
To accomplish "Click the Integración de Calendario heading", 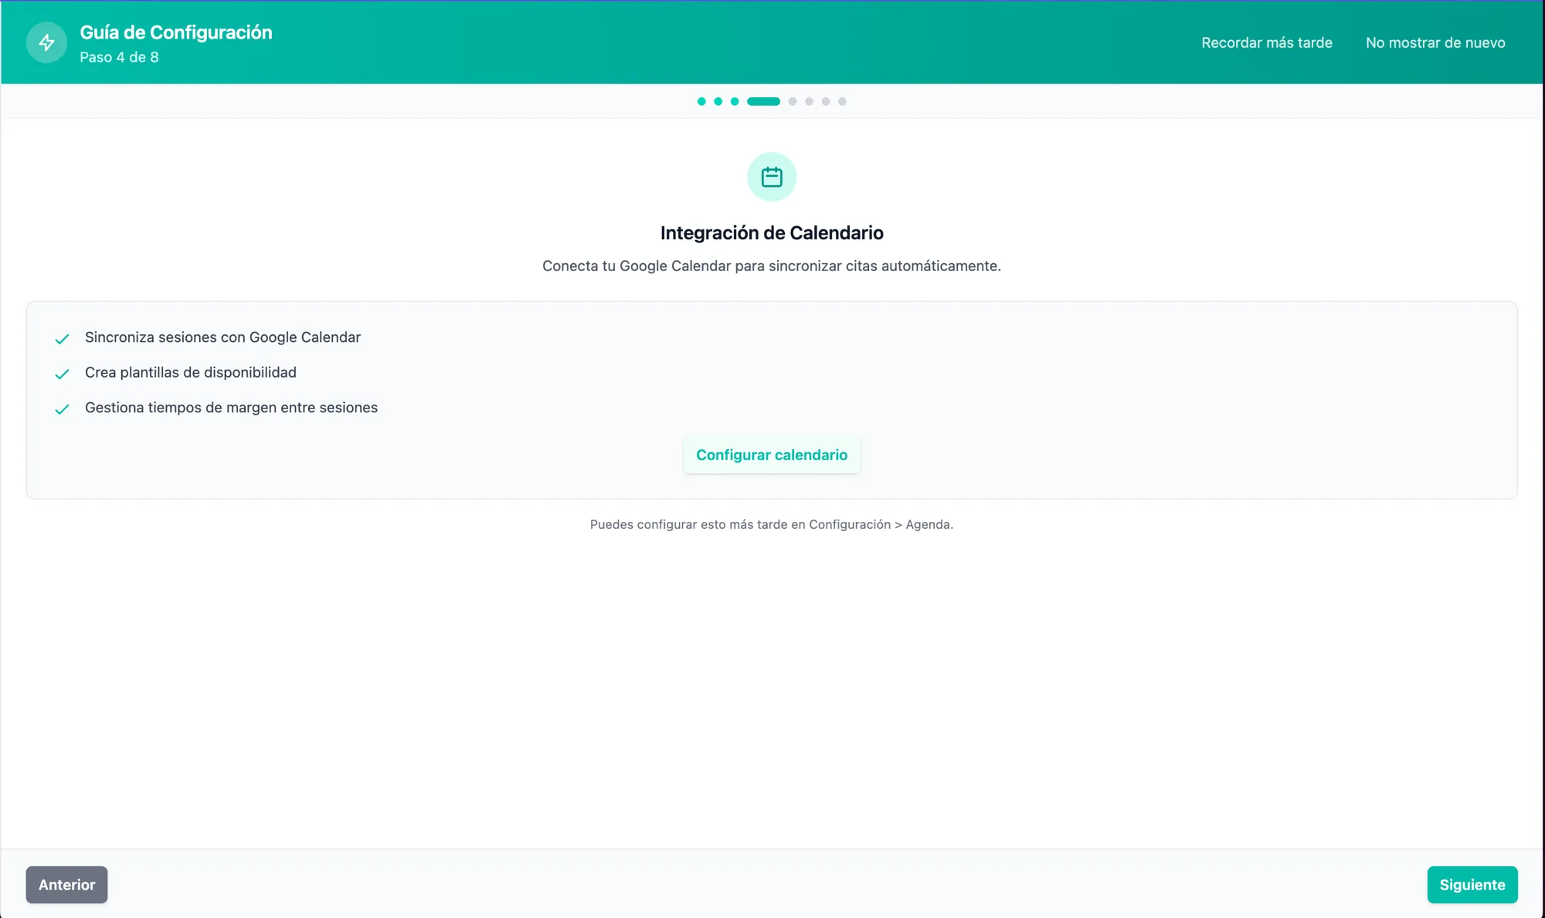I will pyautogui.click(x=772, y=232).
